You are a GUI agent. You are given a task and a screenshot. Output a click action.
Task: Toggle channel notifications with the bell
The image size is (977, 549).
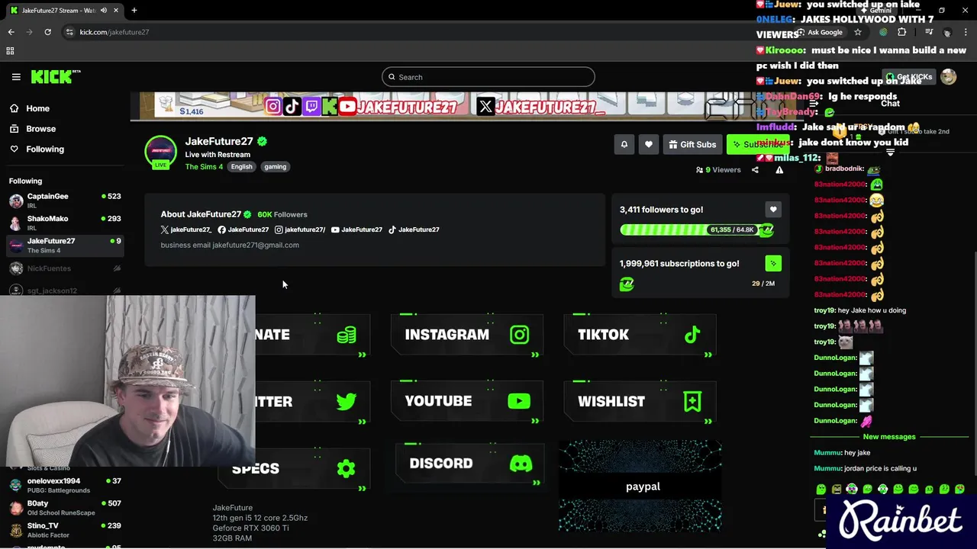624,144
